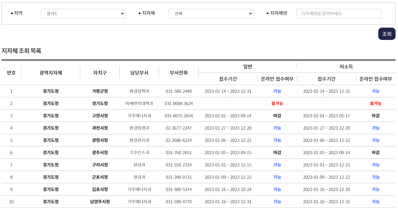Click 군포시청 in the 자치구 column

(x=100, y=177)
